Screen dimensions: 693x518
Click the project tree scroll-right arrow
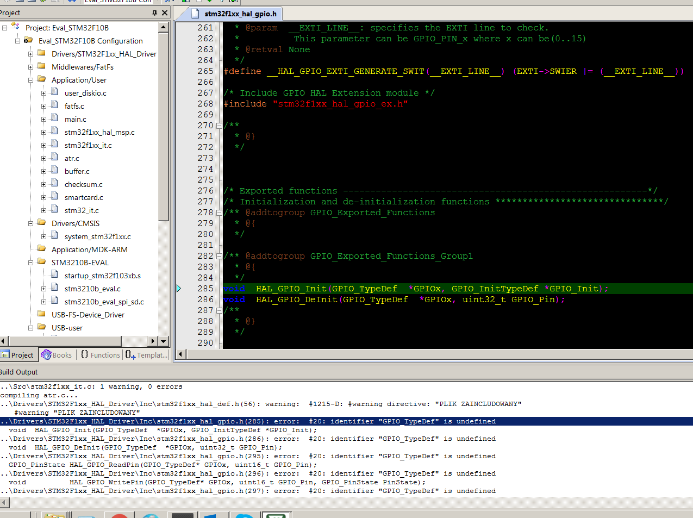153,341
